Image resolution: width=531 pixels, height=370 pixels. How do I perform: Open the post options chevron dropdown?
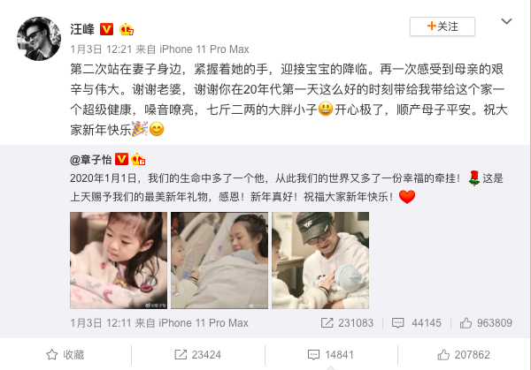tap(506, 21)
